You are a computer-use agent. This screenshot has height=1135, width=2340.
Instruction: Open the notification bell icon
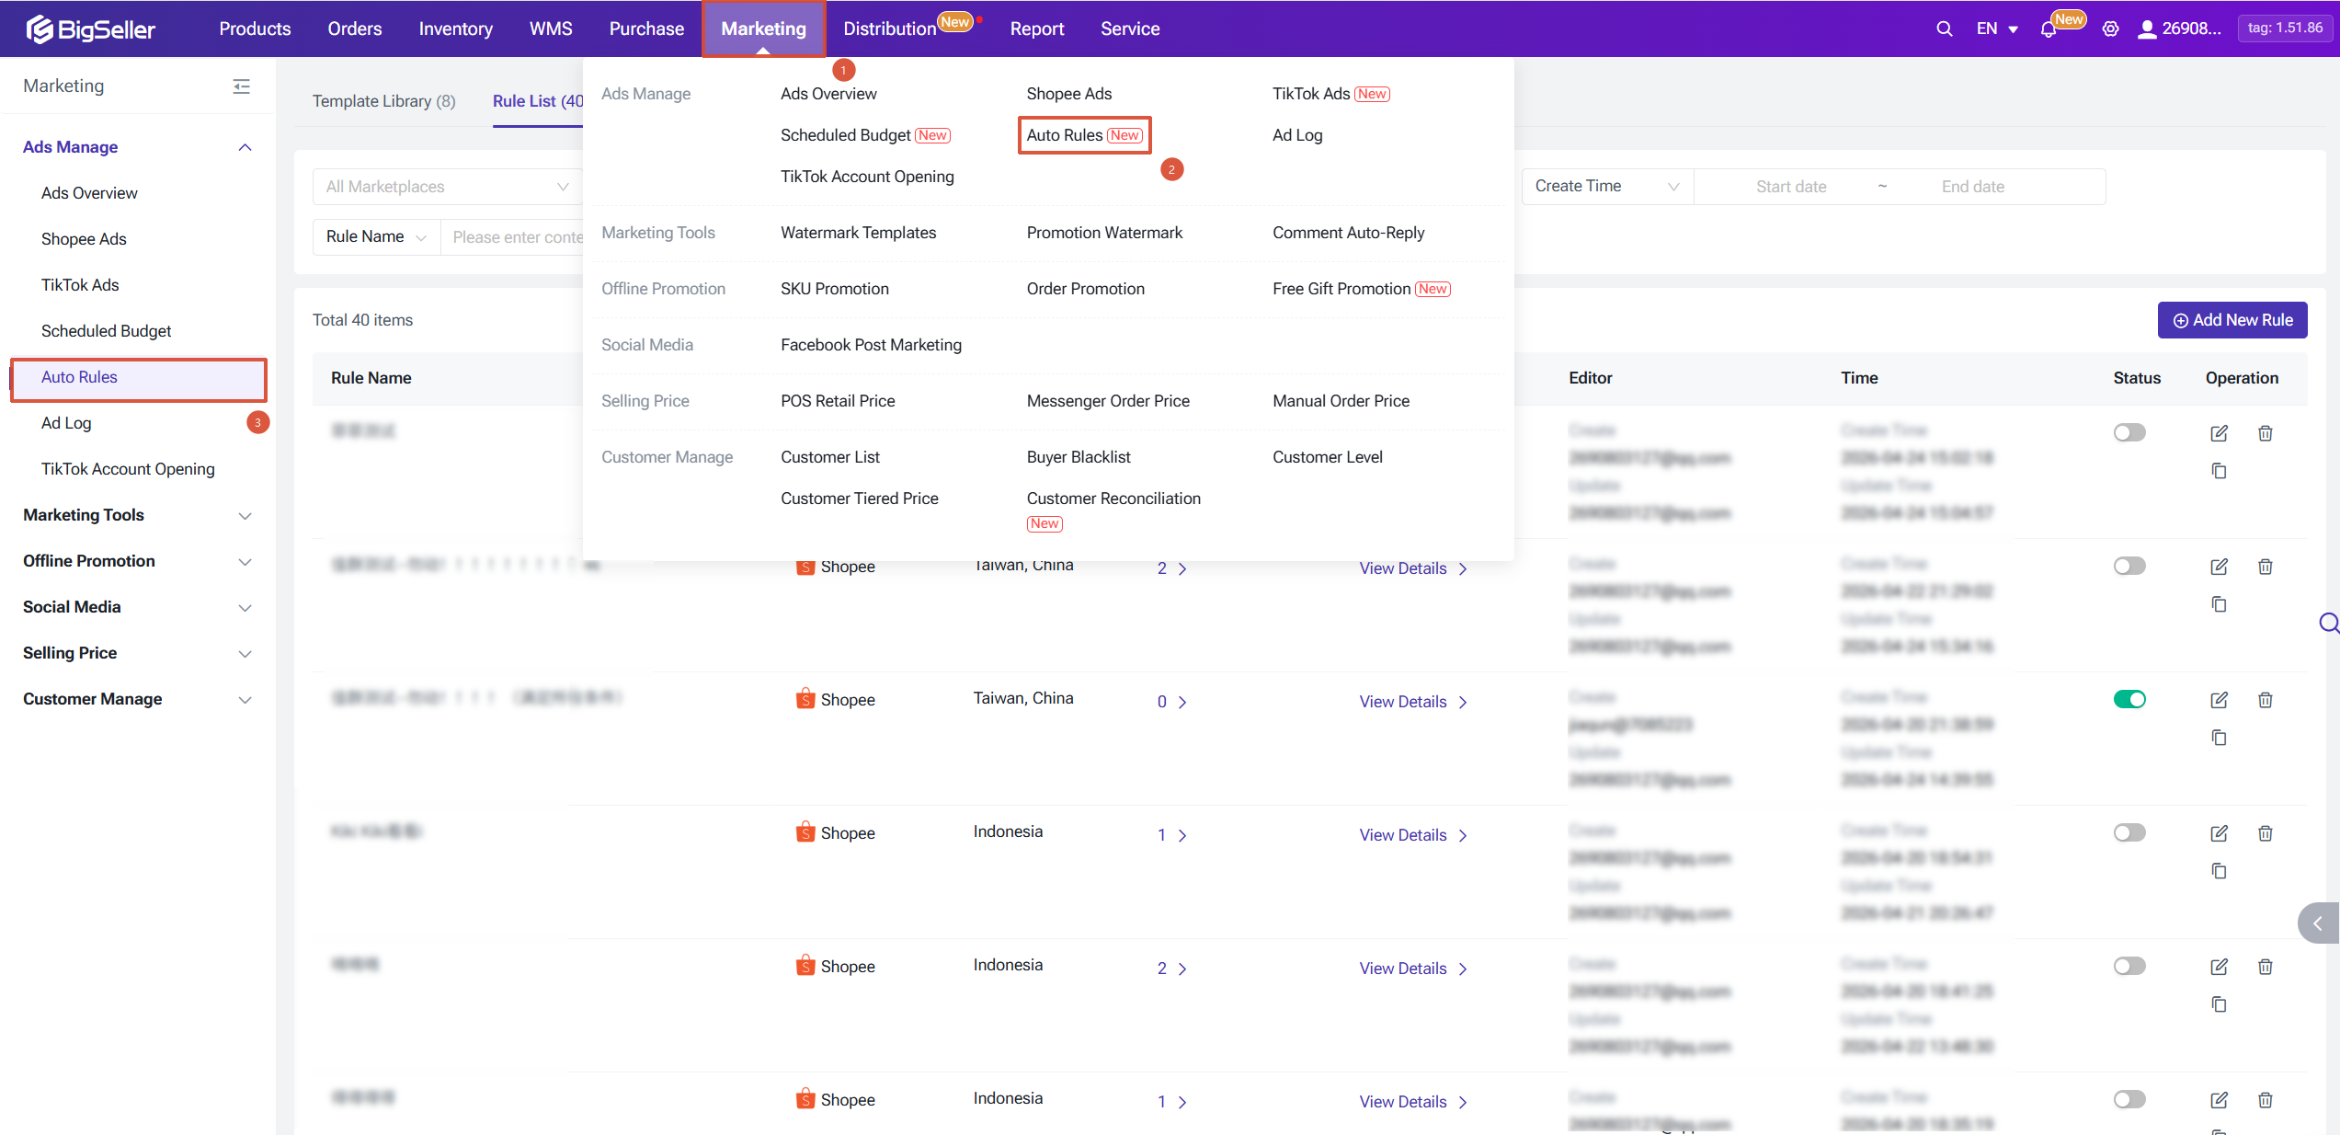[2048, 29]
